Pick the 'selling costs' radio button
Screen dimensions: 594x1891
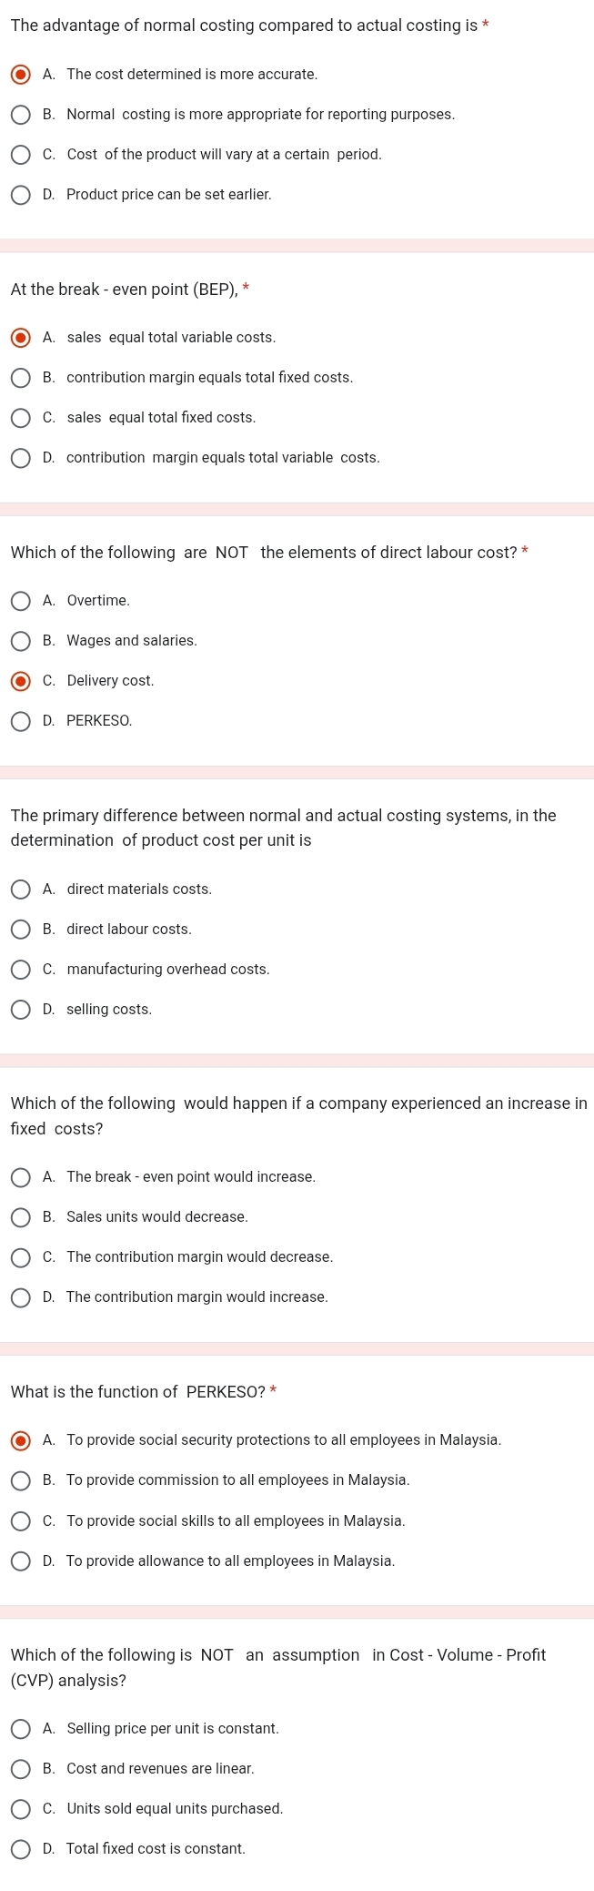(x=20, y=1010)
